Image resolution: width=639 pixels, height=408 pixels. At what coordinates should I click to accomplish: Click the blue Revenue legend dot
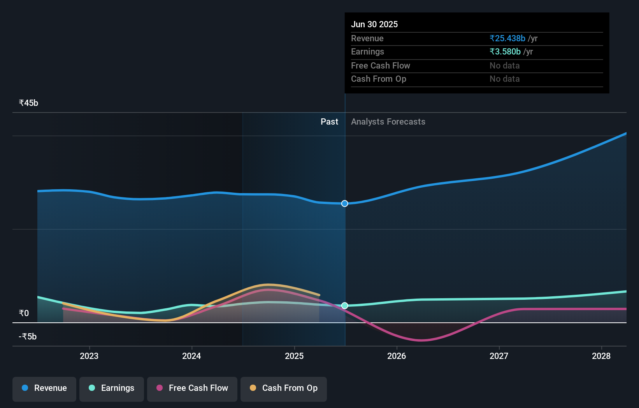25,388
